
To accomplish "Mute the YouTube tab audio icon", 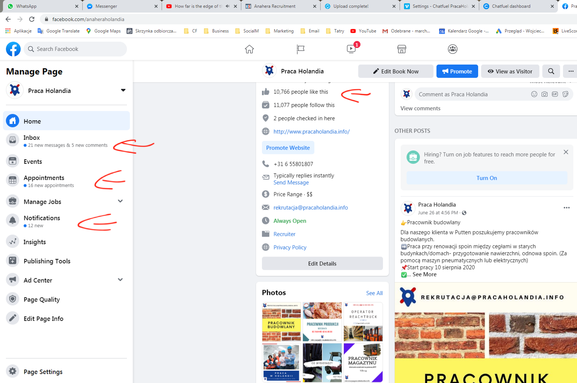I will tap(227, 6).
